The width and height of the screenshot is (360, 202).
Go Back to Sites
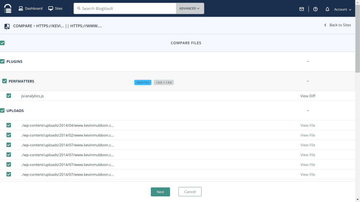(337, 25)
